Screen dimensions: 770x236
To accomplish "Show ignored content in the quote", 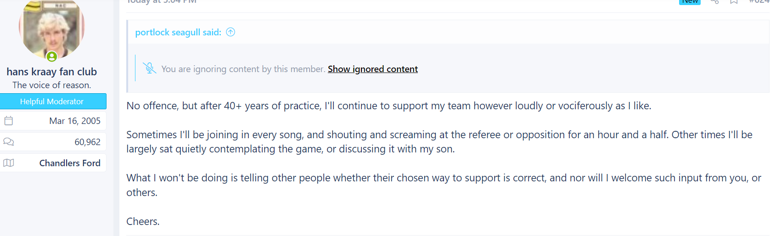I will [373, 69].
